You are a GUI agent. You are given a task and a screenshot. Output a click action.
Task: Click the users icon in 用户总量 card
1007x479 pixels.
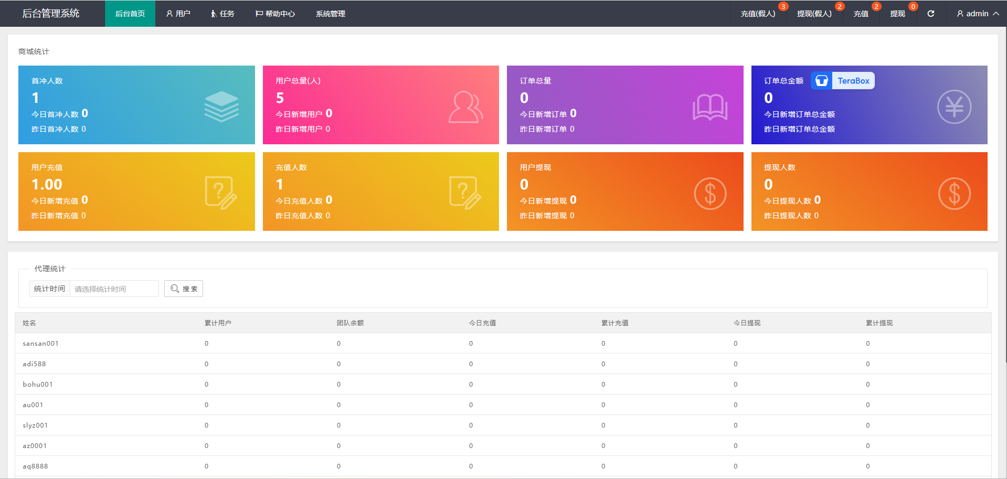[x=465, y=107]
